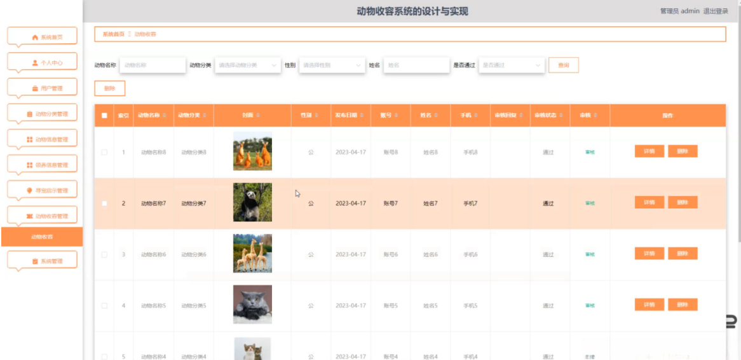Screen dimensions: 741x360
Task: Click the sort arrows in 审核 column header
Action: pos(595,115)
